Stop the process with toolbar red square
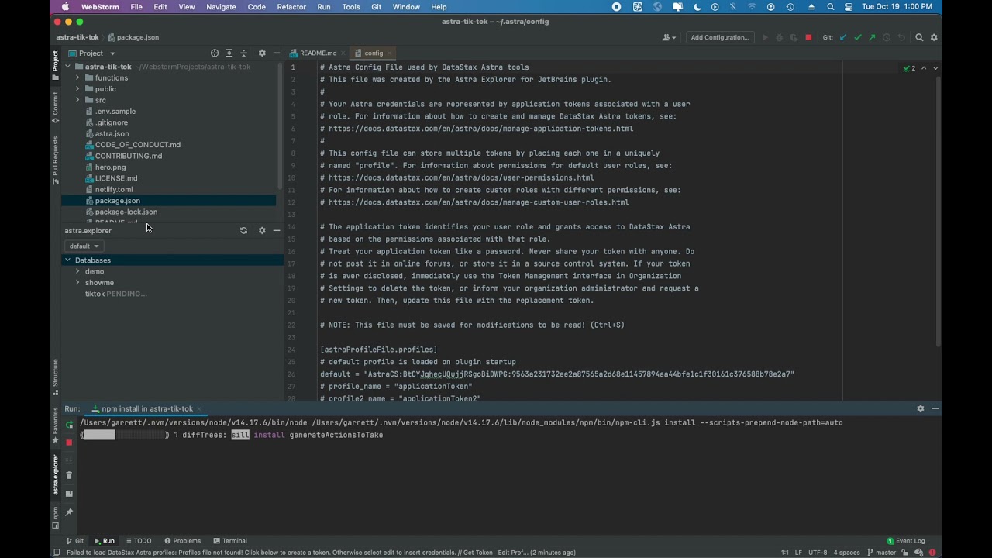Viewport: 992px width, 558px height. [x=808, y=37]
